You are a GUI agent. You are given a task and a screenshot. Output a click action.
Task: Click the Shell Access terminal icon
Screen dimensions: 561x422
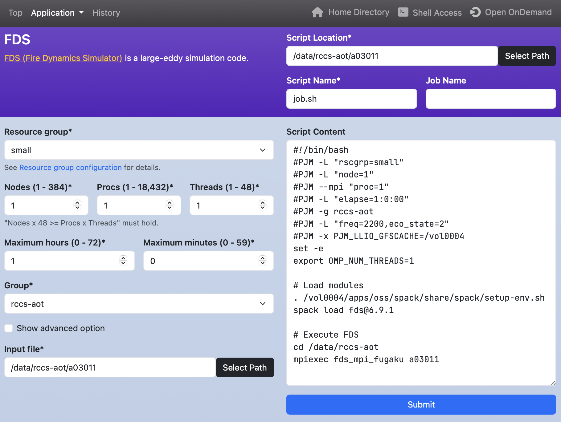tap(403, 12)
